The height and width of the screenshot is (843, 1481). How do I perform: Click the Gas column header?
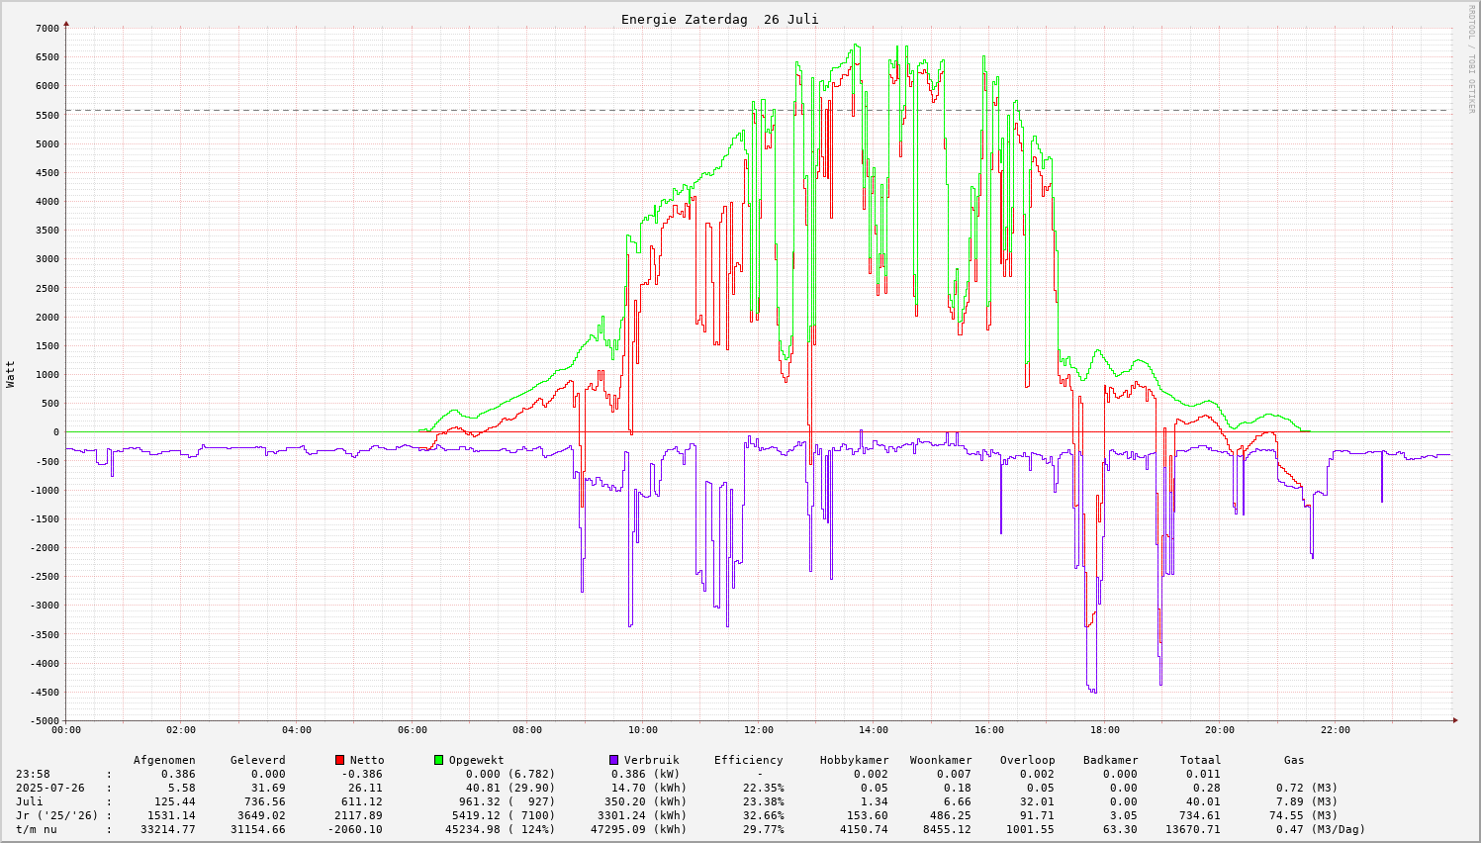(x=1294, y=760)
